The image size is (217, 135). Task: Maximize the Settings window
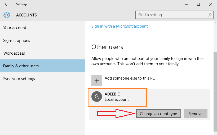[198, 4]
